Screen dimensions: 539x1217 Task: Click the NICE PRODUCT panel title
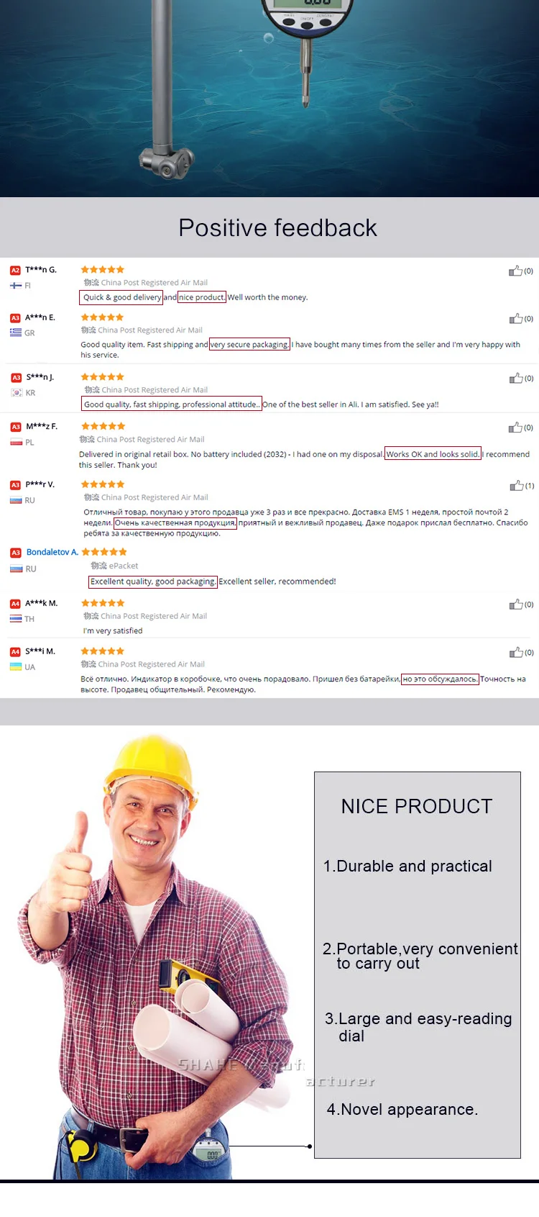point(417,807)
